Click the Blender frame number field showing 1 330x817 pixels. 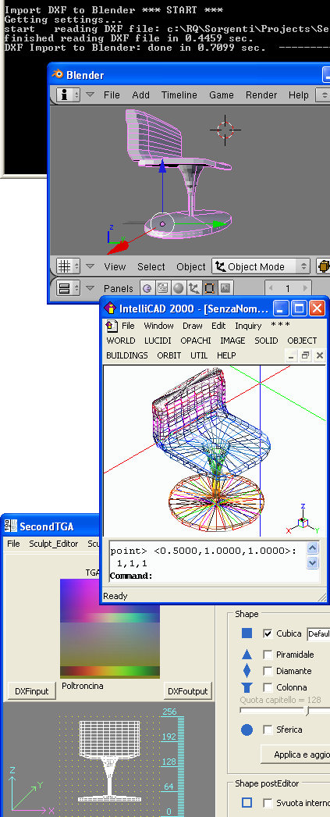tap(288, 288)
